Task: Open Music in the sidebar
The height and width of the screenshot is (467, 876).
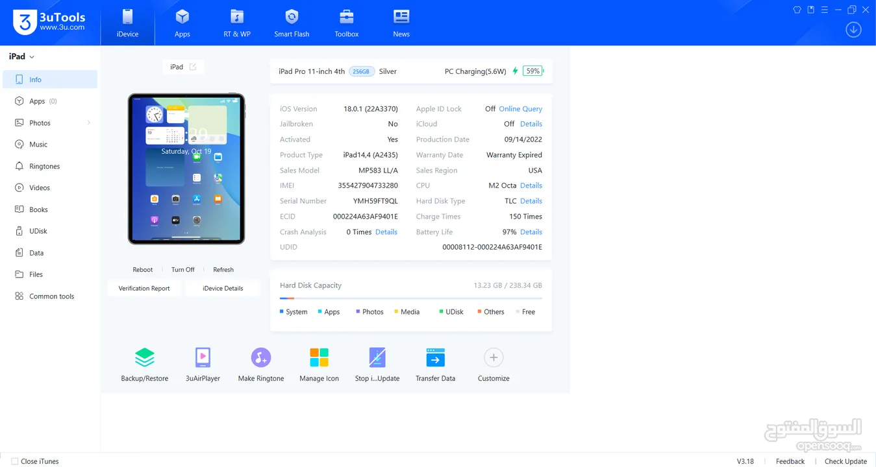Action: pos(50,145)
